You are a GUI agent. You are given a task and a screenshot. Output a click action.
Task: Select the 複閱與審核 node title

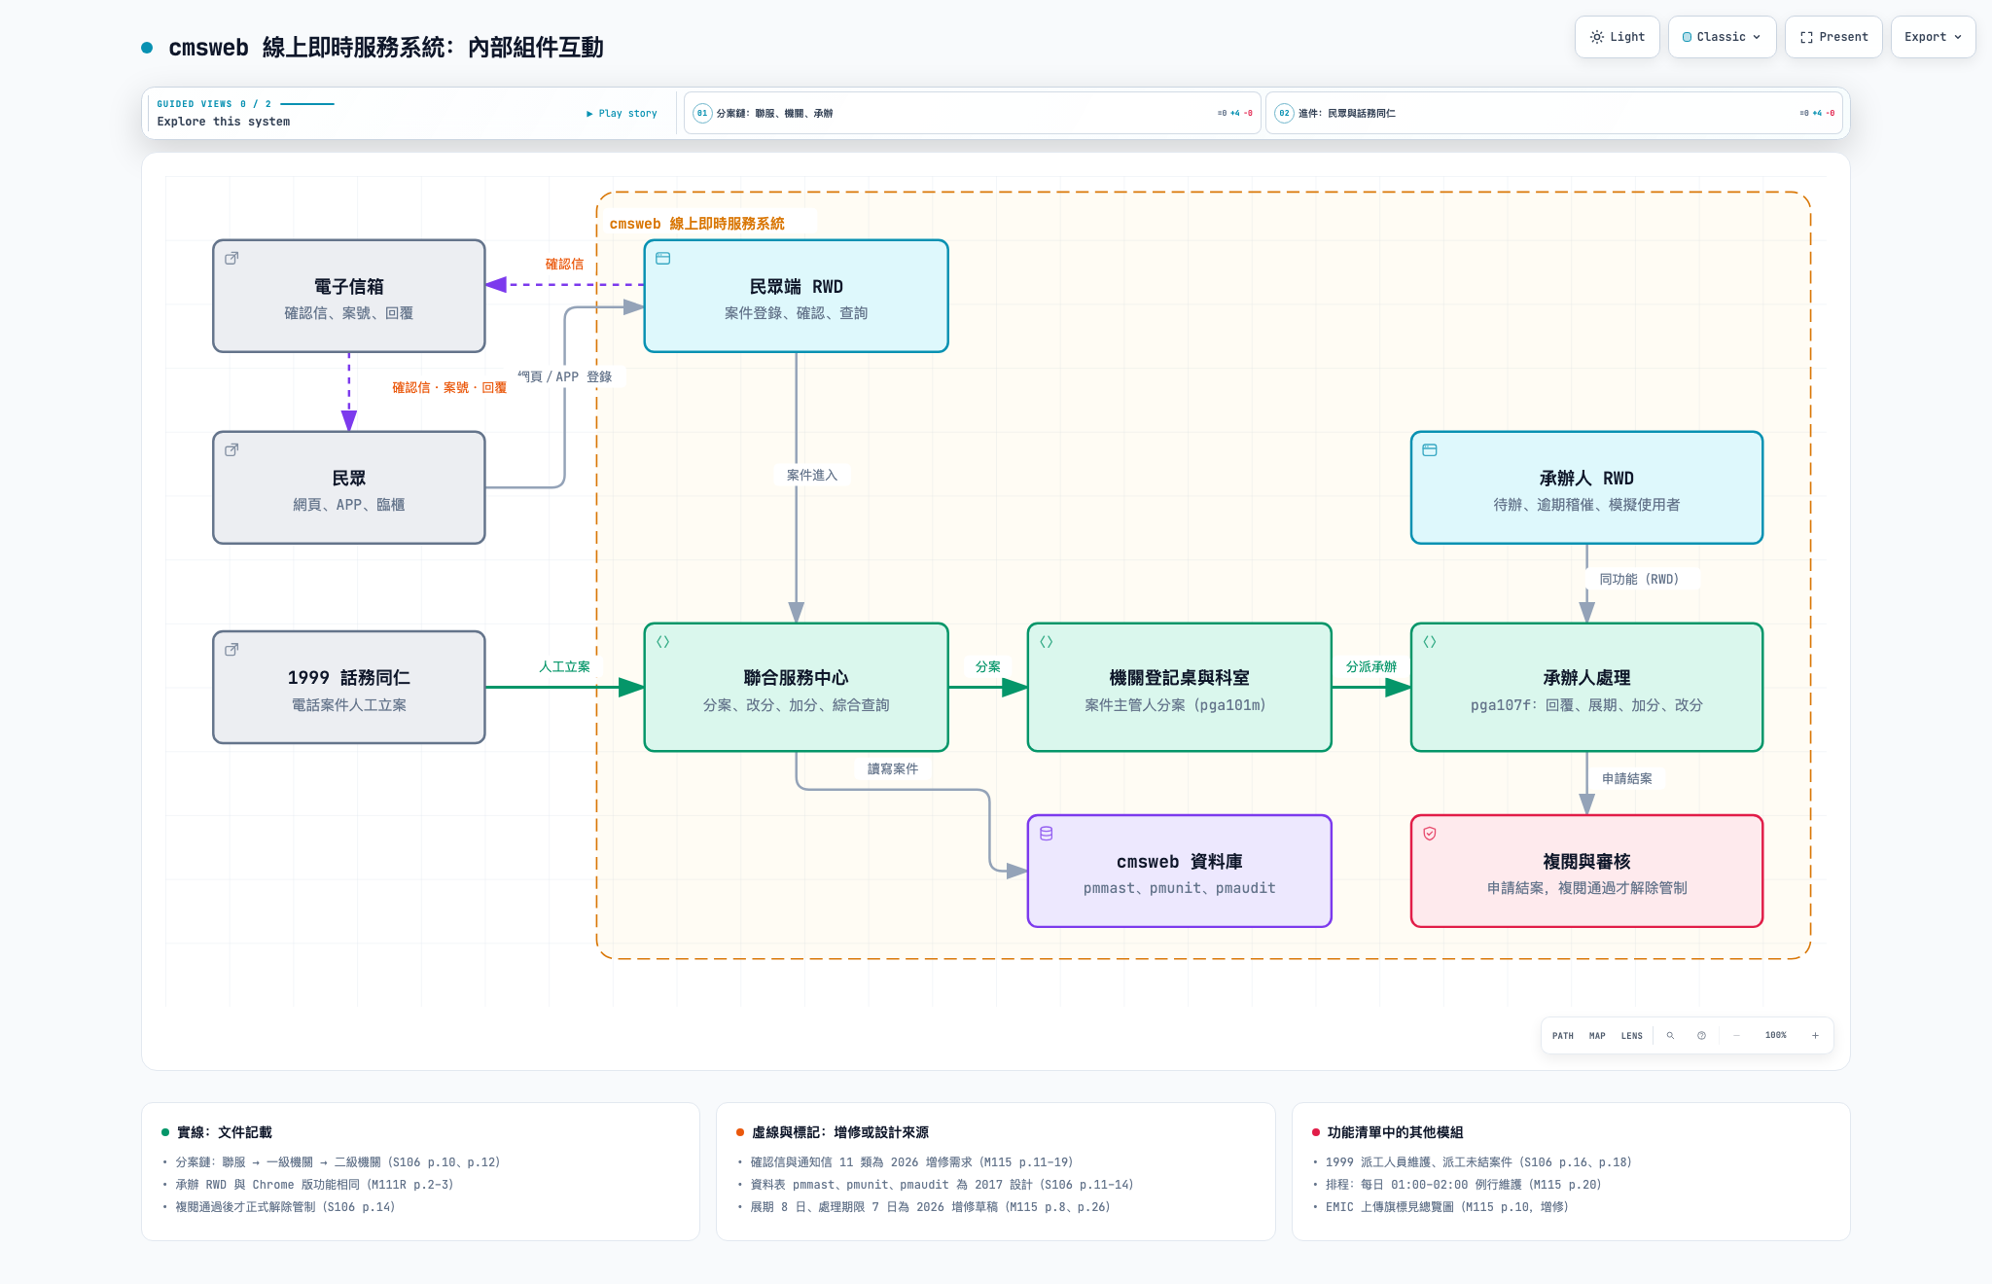(1586, 862)
